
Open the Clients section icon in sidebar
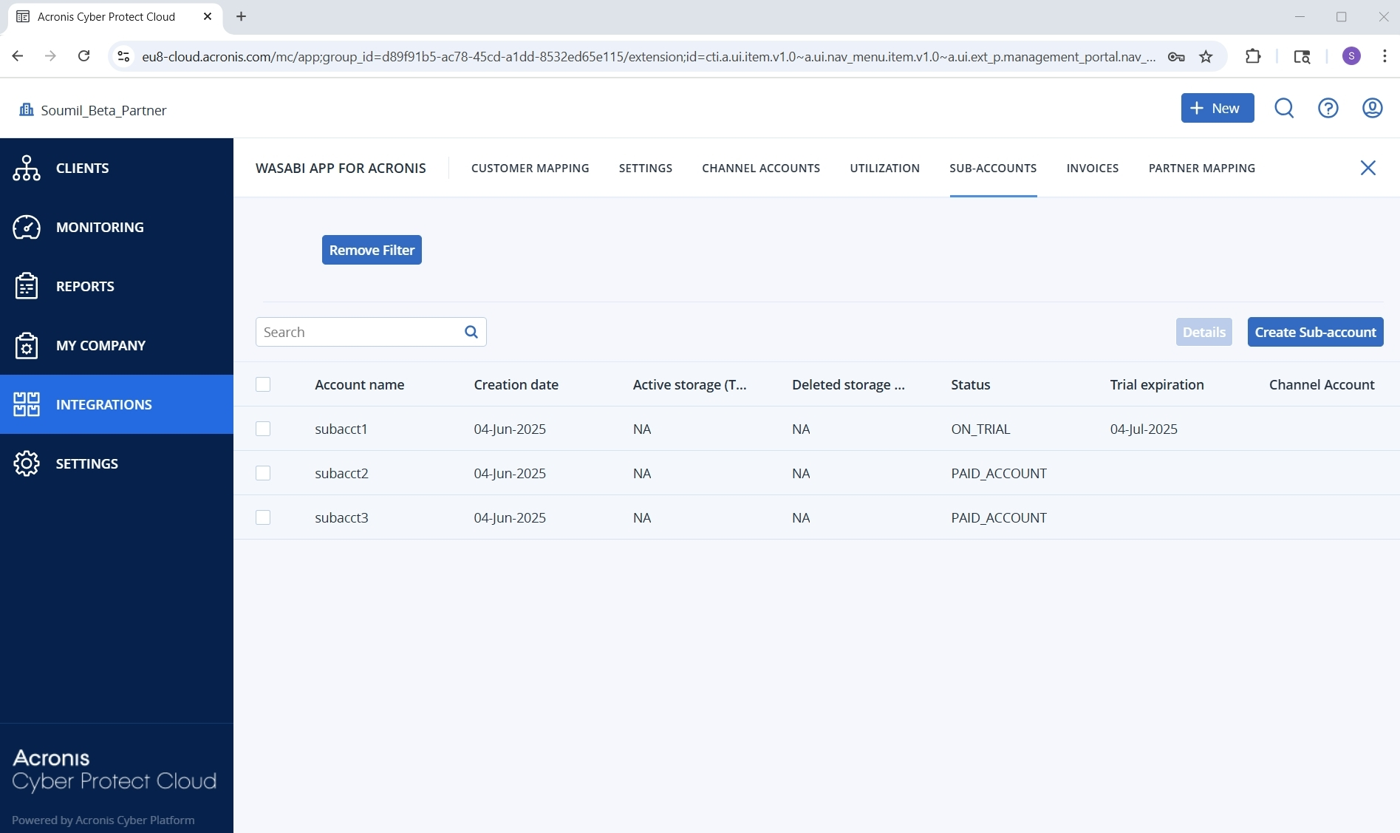[x=27, y=168]
